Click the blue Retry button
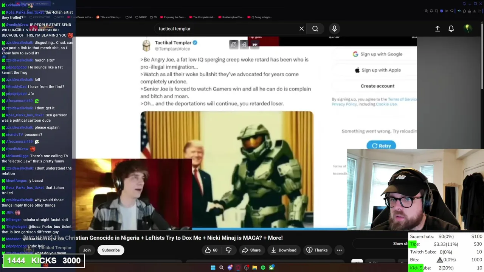The height and width of the screenshot is (272, 484). coord(381,145)
